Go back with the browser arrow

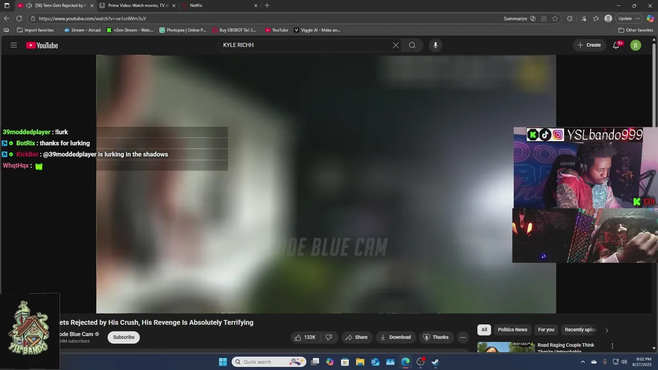point(7,18)
